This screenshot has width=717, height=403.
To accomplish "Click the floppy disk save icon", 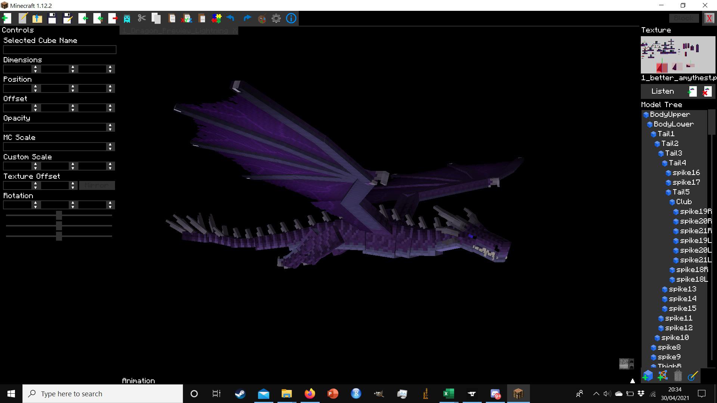I will [x=52, y=18].
